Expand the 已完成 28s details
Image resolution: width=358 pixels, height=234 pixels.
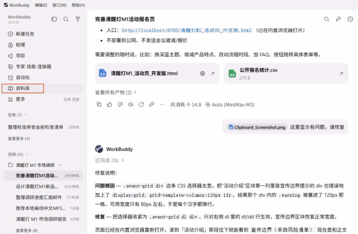pyautogui.click(x=109, y=160)
